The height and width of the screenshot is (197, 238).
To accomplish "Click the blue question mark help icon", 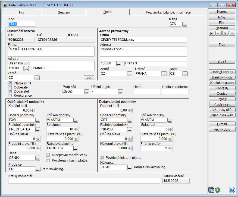I will click(232, 190).
